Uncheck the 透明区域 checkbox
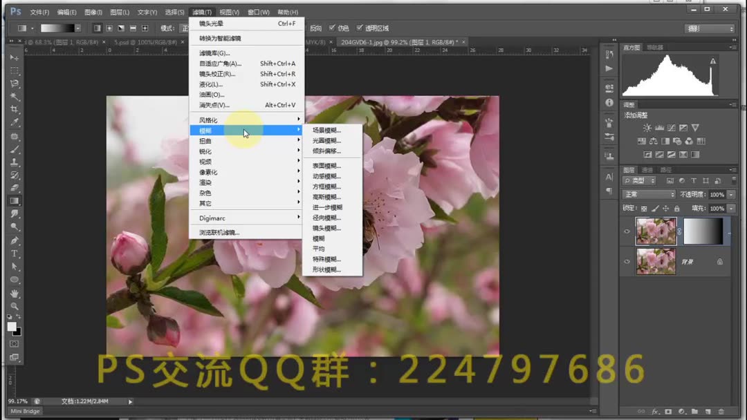 (360, 28)
